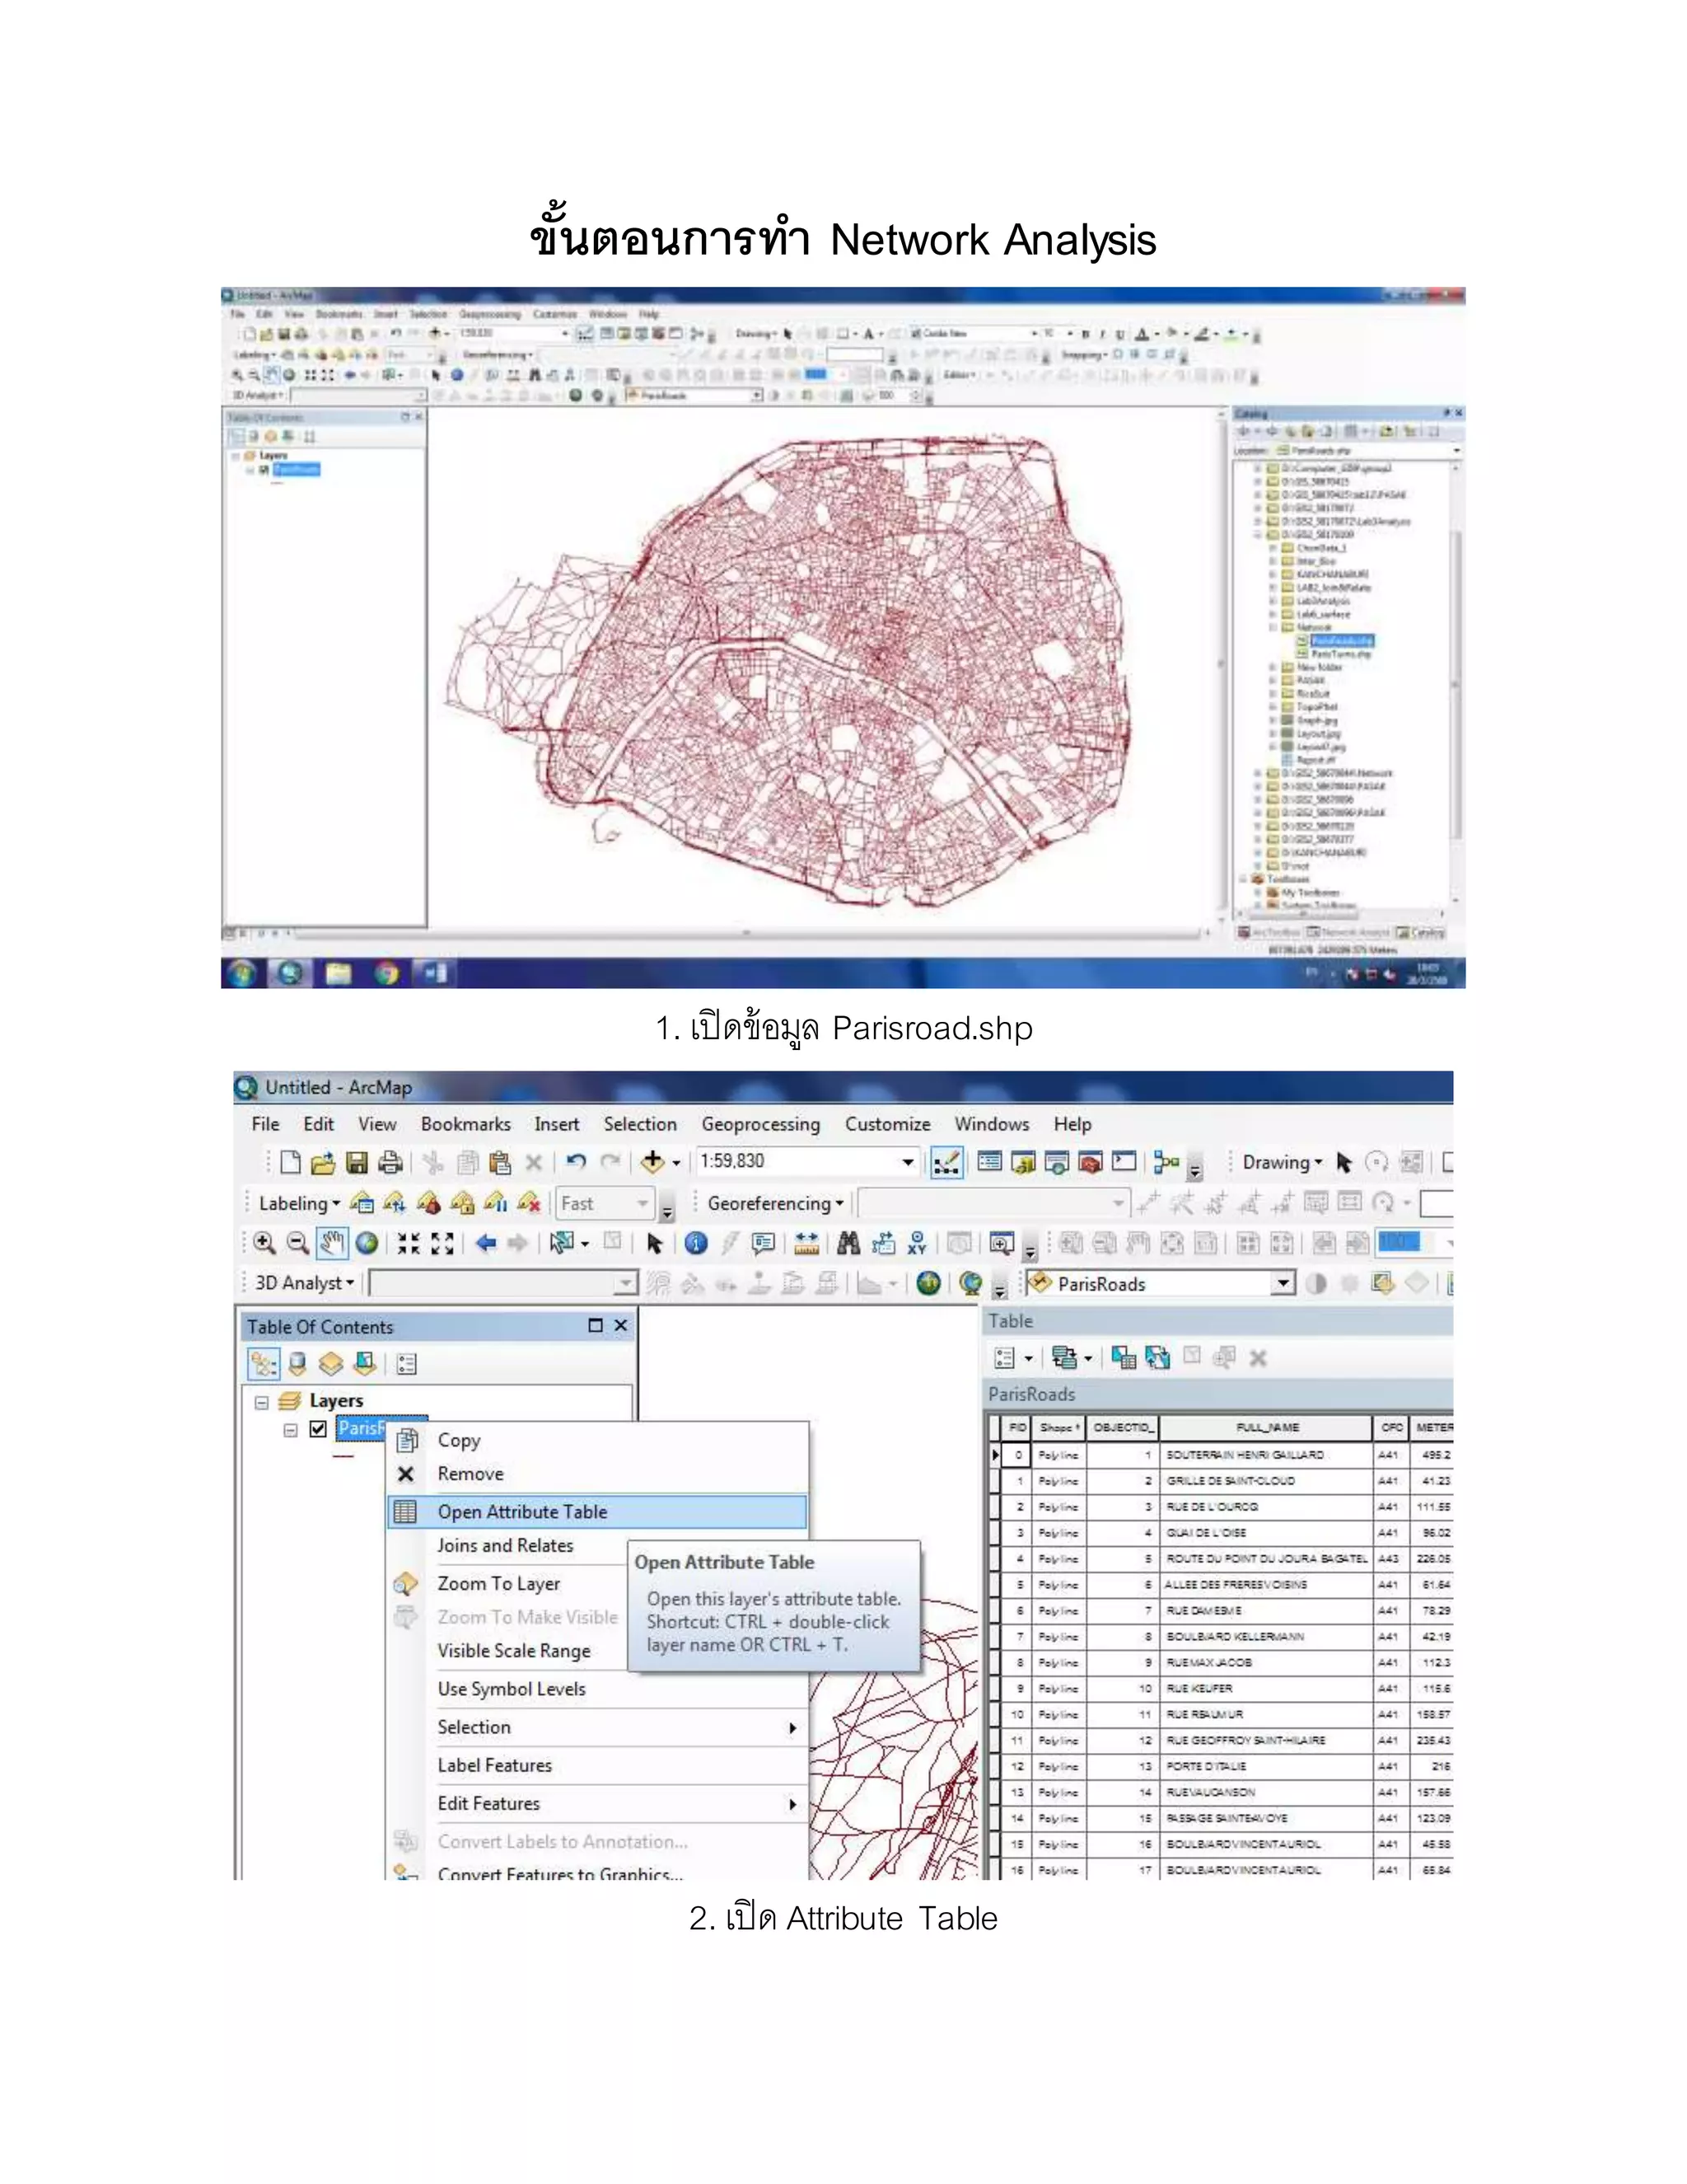
Task: Toggle List By Source view button
Action: click(x=297, y=1364)
